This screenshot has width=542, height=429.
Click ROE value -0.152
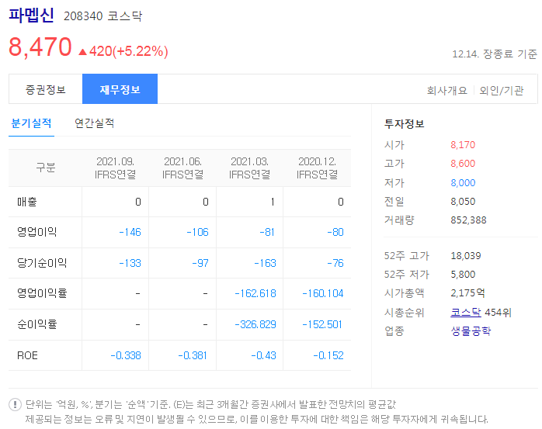pyautogui.click(x=328, y=355)
